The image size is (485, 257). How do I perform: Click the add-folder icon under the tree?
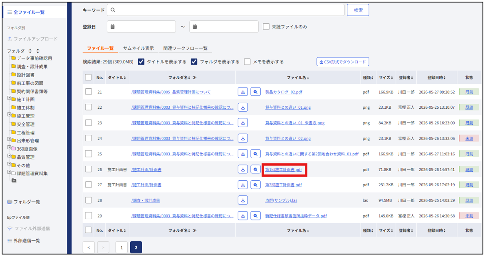[x=14, y=180]
